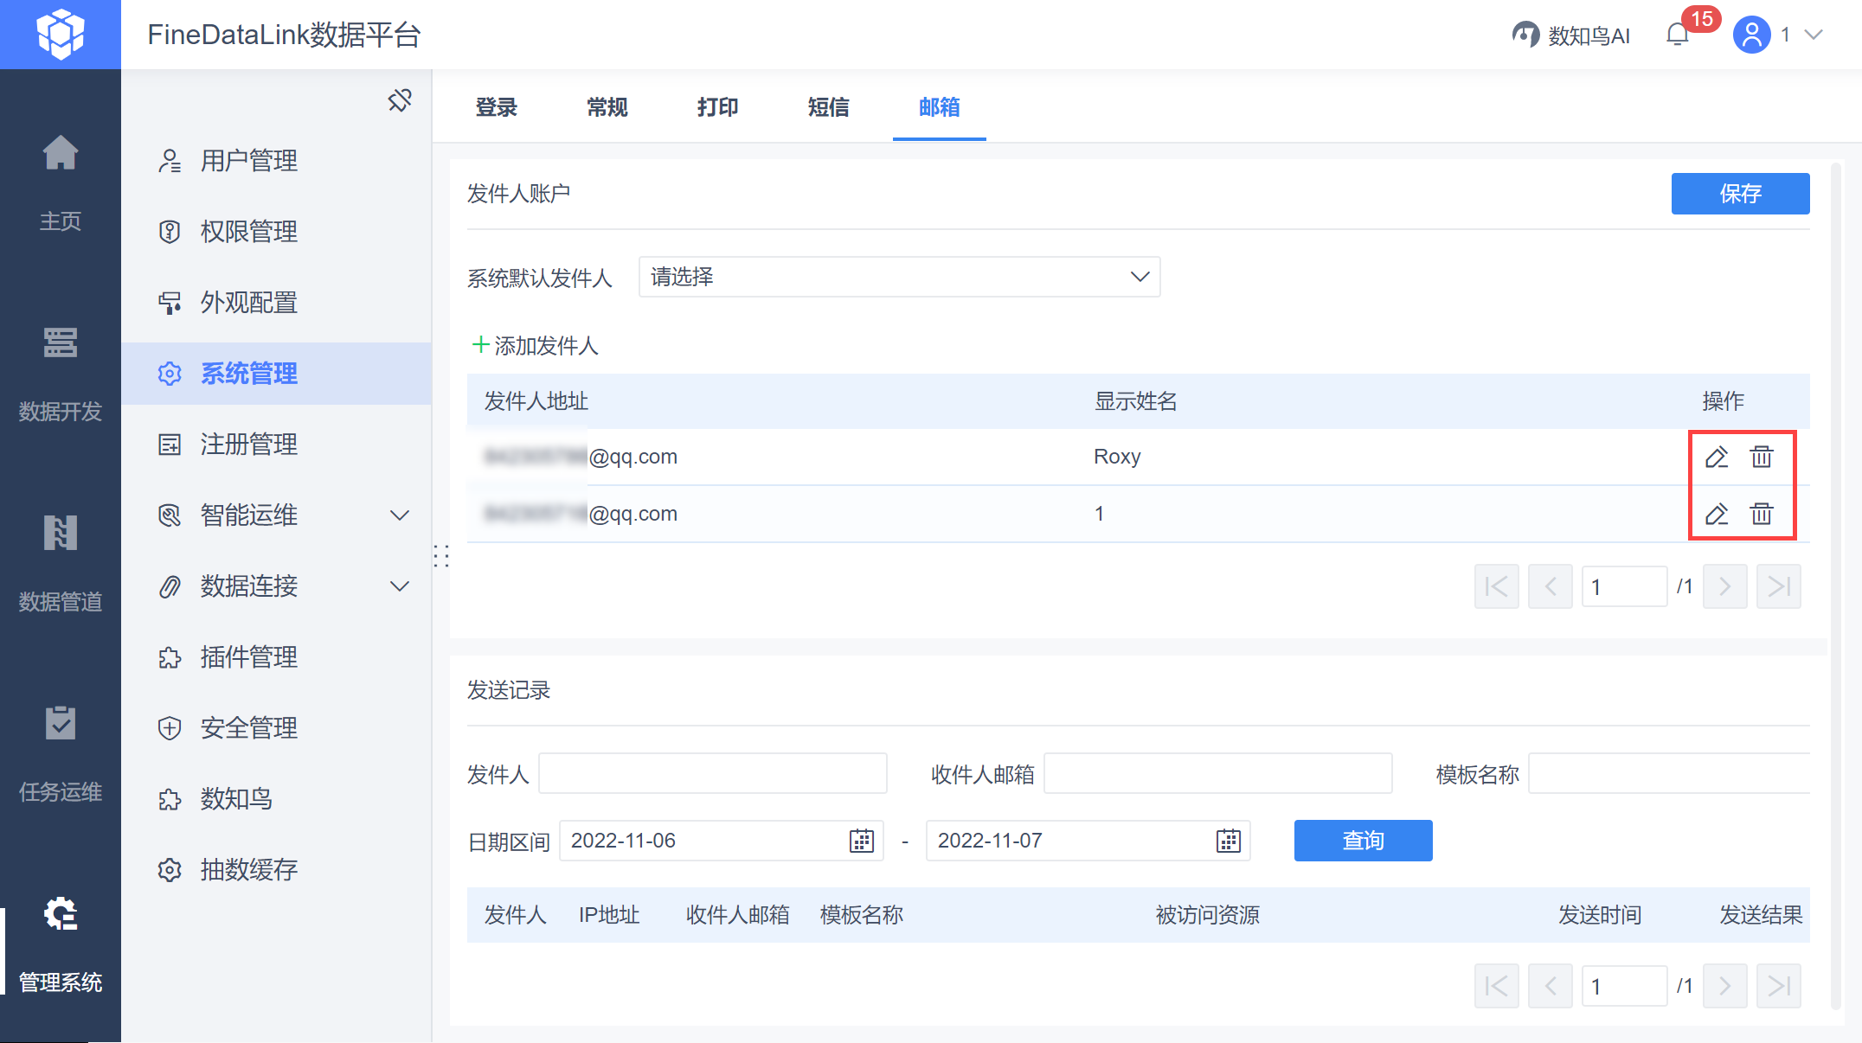Viewport: 1862px width, 1043px height.
Task: Switch to the 短信 tab
Action: point(828,107)
